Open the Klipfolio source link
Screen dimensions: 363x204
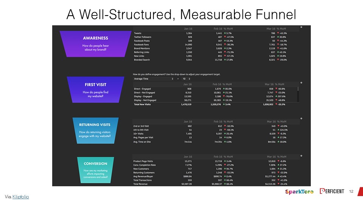[20, 197]
